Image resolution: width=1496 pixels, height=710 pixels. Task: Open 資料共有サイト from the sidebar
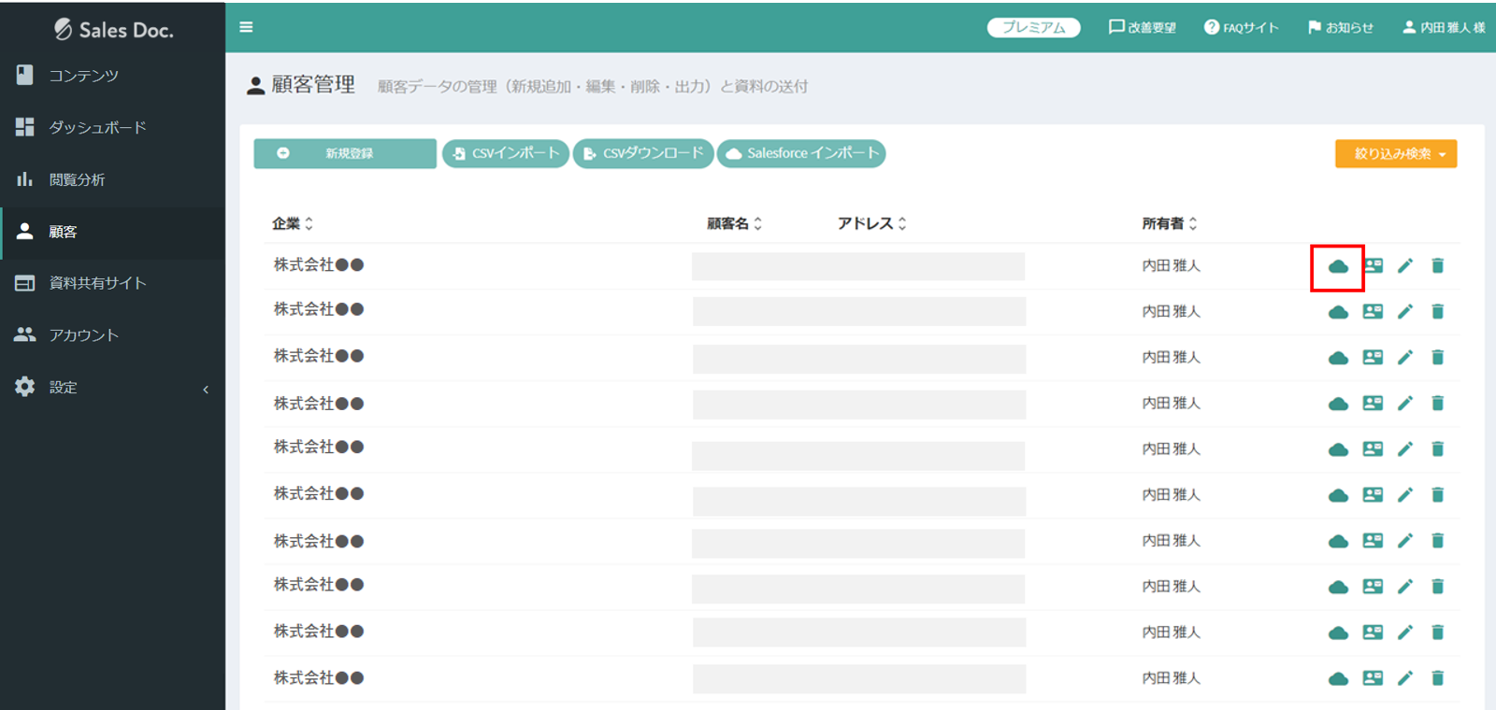(97, 283)
